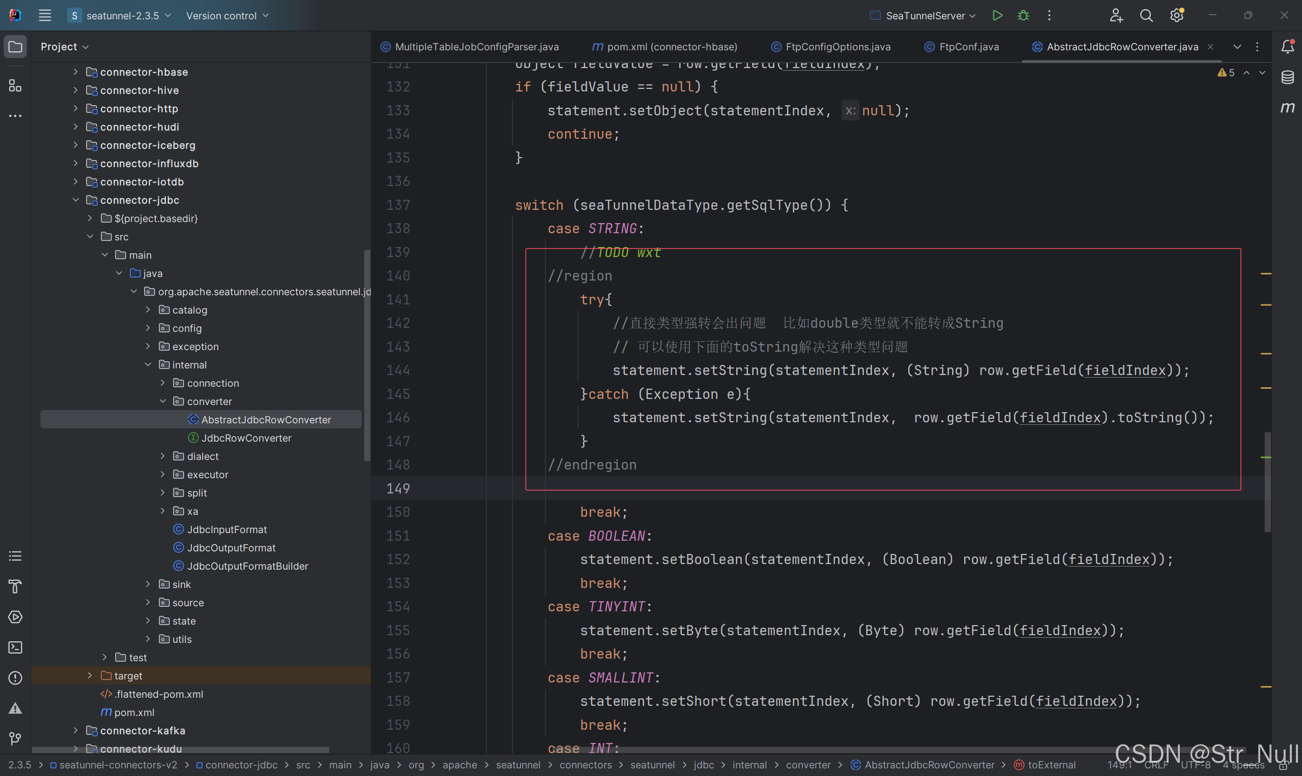Image resolution: width=1302 pixels, height=776 pixels.
Task: Collapse the converter package
Action: (162, 401)
